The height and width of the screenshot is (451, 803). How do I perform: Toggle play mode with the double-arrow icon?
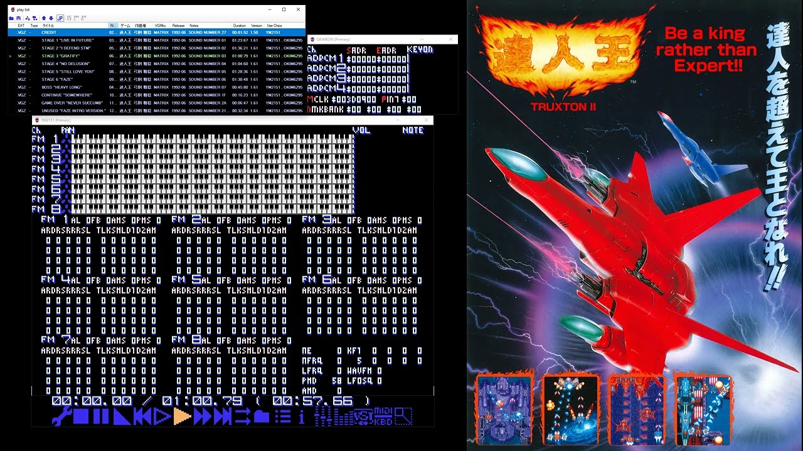coord(242,417)
